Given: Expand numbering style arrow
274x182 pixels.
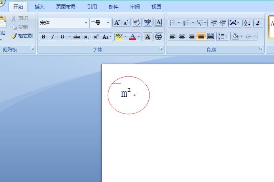Looking at the screenshot, I should (193, 23).
